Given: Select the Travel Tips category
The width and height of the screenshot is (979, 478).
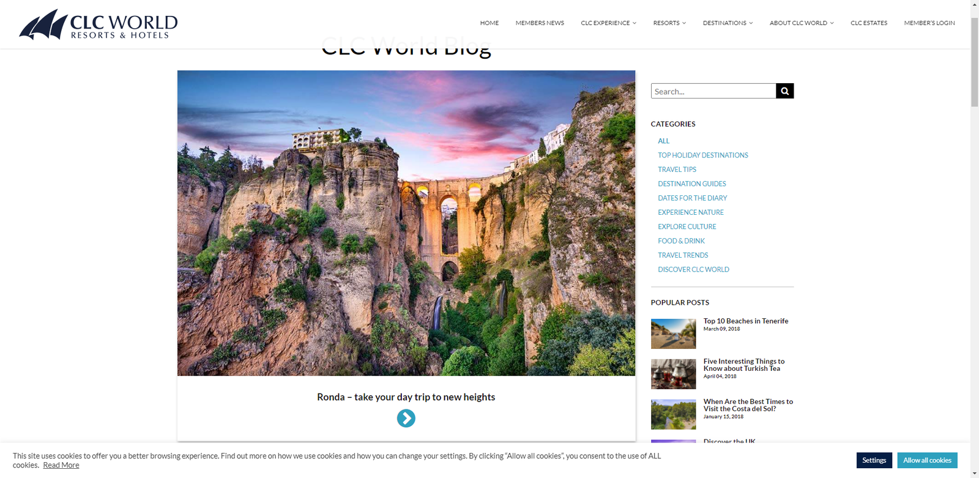Looking at the screenshot, I should pos(677,170).
